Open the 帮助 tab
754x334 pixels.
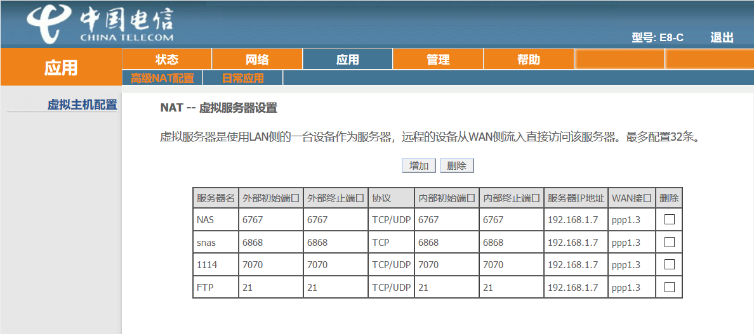(529, 60)
